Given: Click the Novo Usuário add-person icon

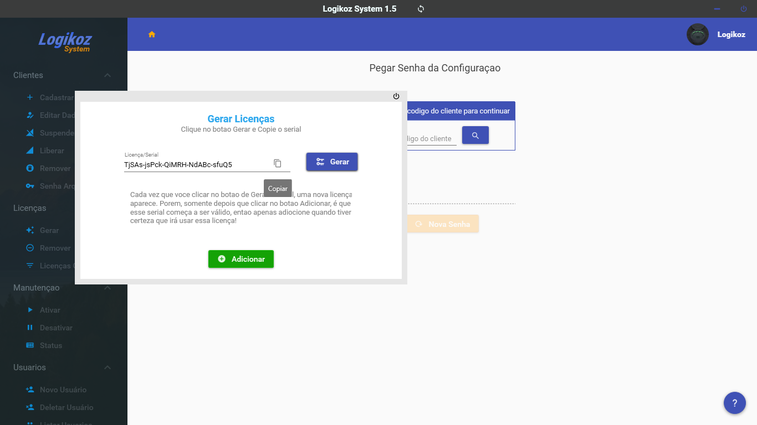Looking at the screenshot, I should click(30, 390).
